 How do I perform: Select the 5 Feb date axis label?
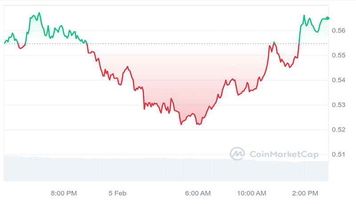(118, 193)
